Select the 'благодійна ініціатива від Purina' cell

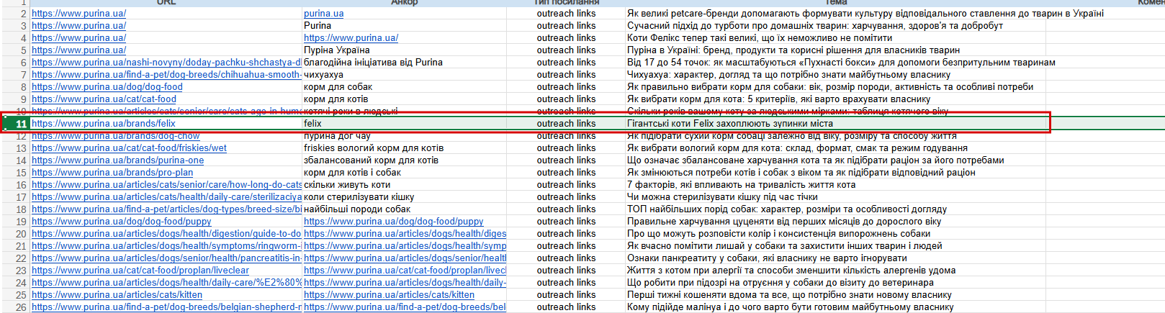tap(404, 63)
